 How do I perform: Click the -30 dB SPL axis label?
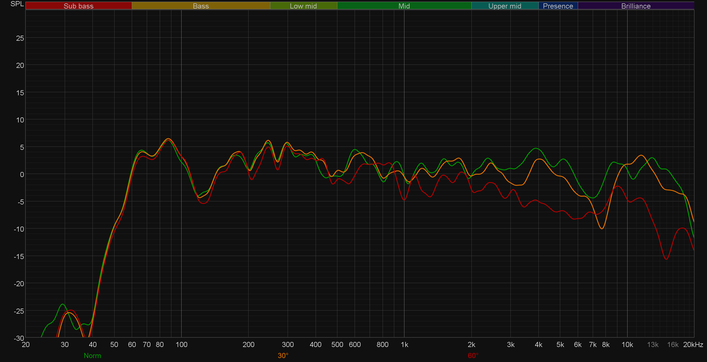click(x=19, y=338)
